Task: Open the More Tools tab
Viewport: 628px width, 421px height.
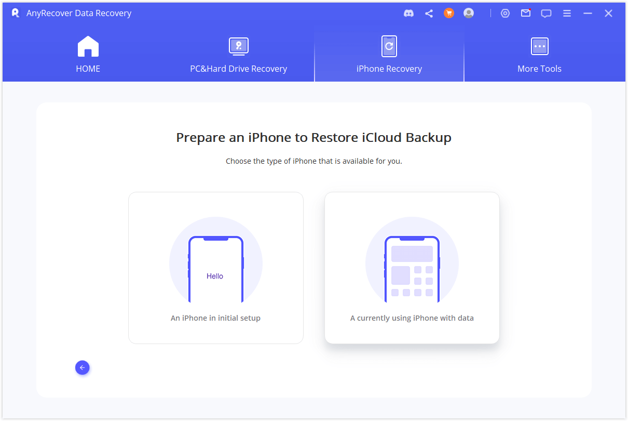Action: pyautogui.click(x=539, y=55)
